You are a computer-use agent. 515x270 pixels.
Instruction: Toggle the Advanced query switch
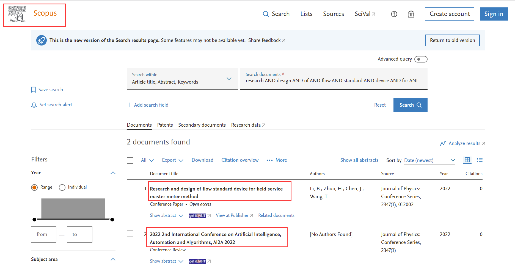[x=421, y=59]
